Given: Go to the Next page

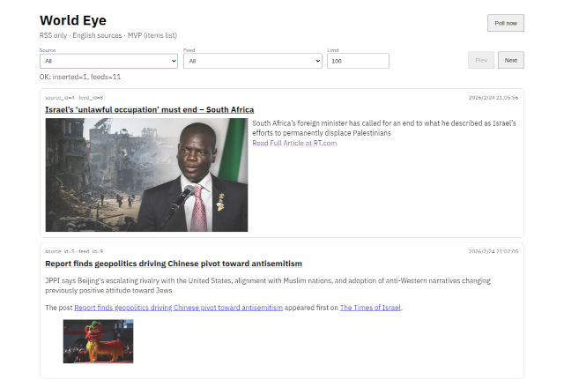Looking at the screenshot, I should coord(510,60).
